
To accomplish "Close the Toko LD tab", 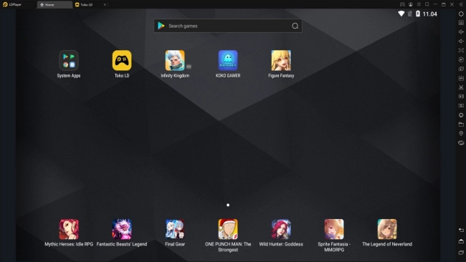I will (x=105, y=5).
